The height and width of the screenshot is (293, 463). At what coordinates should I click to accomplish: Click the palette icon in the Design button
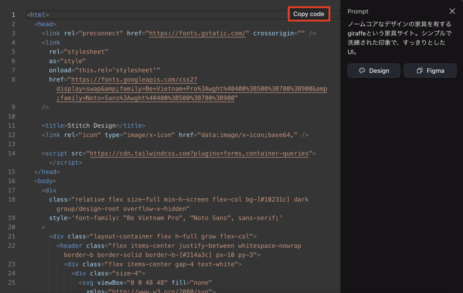pyautogui.click(x=362, y=71)
